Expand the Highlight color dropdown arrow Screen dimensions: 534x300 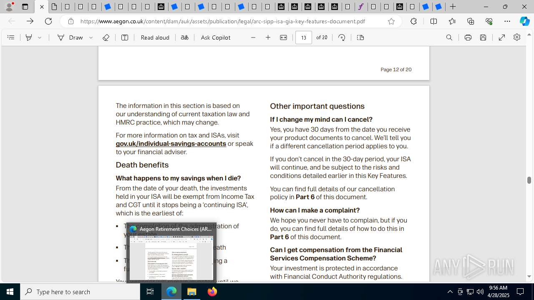click(40, 37)
